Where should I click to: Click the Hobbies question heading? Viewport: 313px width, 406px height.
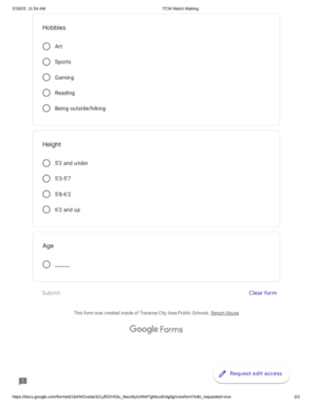(x=54, y=27)
